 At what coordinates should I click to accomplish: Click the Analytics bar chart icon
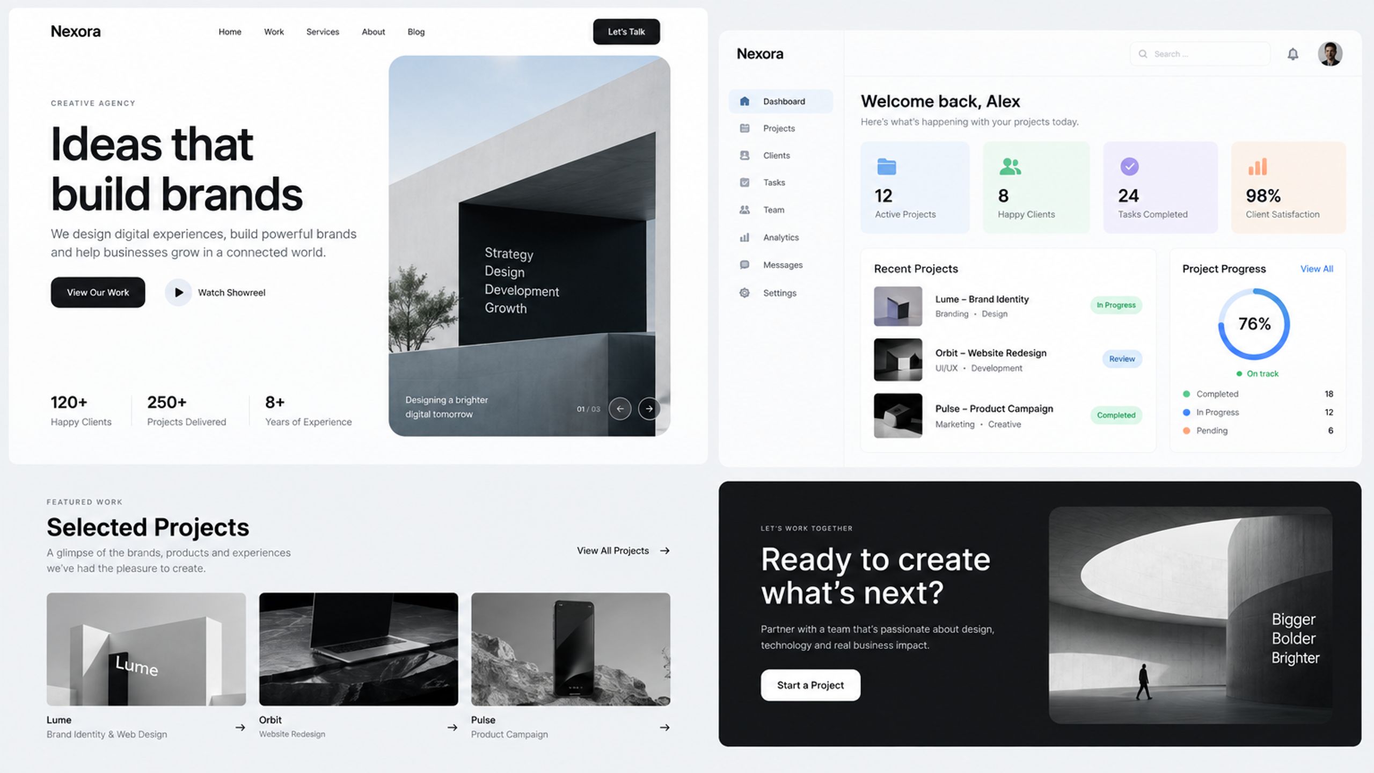744,237
